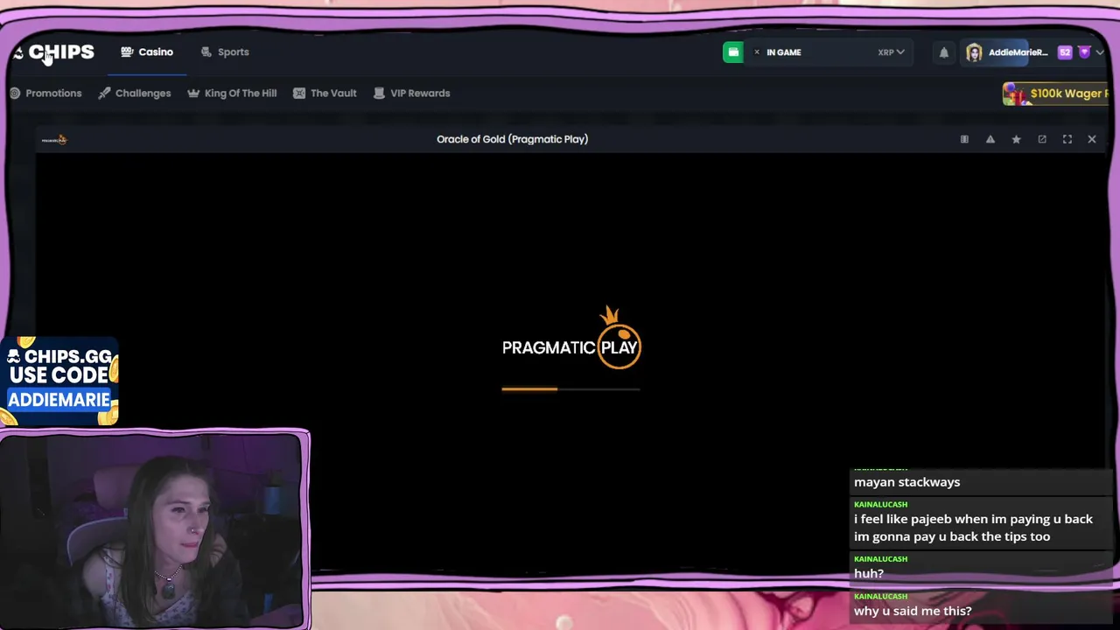
Task: Favorite the game with the star icon
Action: [x=1016, y=139]
